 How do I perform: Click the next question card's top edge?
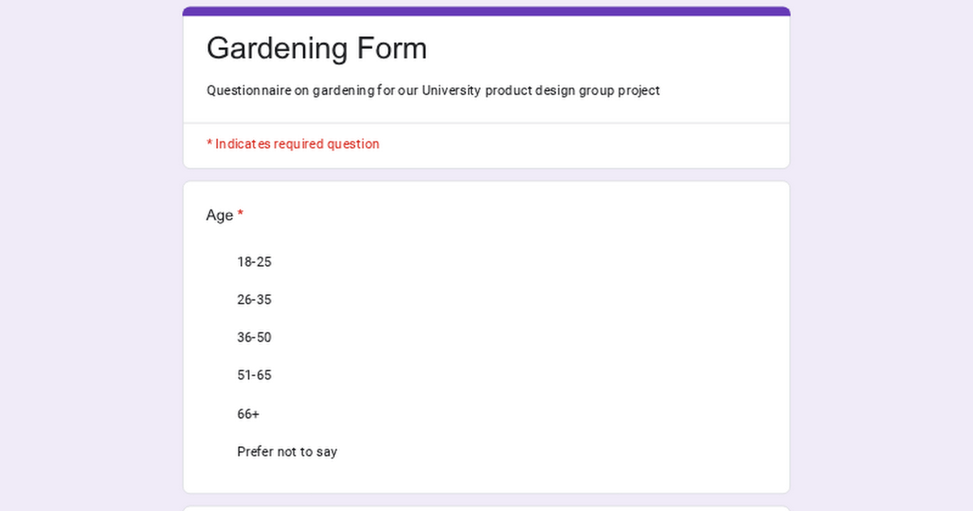pos(486,508)
